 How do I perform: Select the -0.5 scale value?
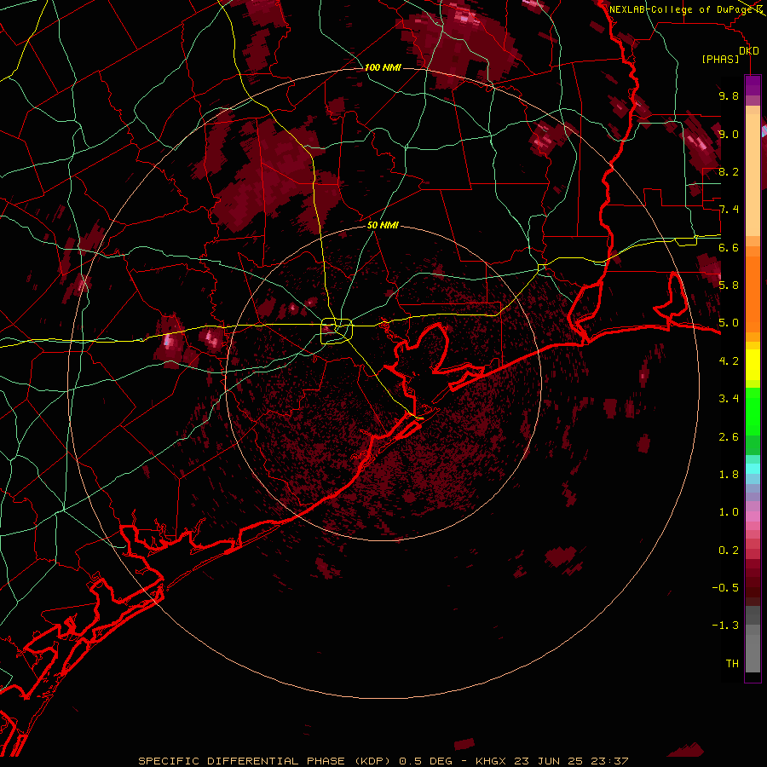tap(725, 588)
